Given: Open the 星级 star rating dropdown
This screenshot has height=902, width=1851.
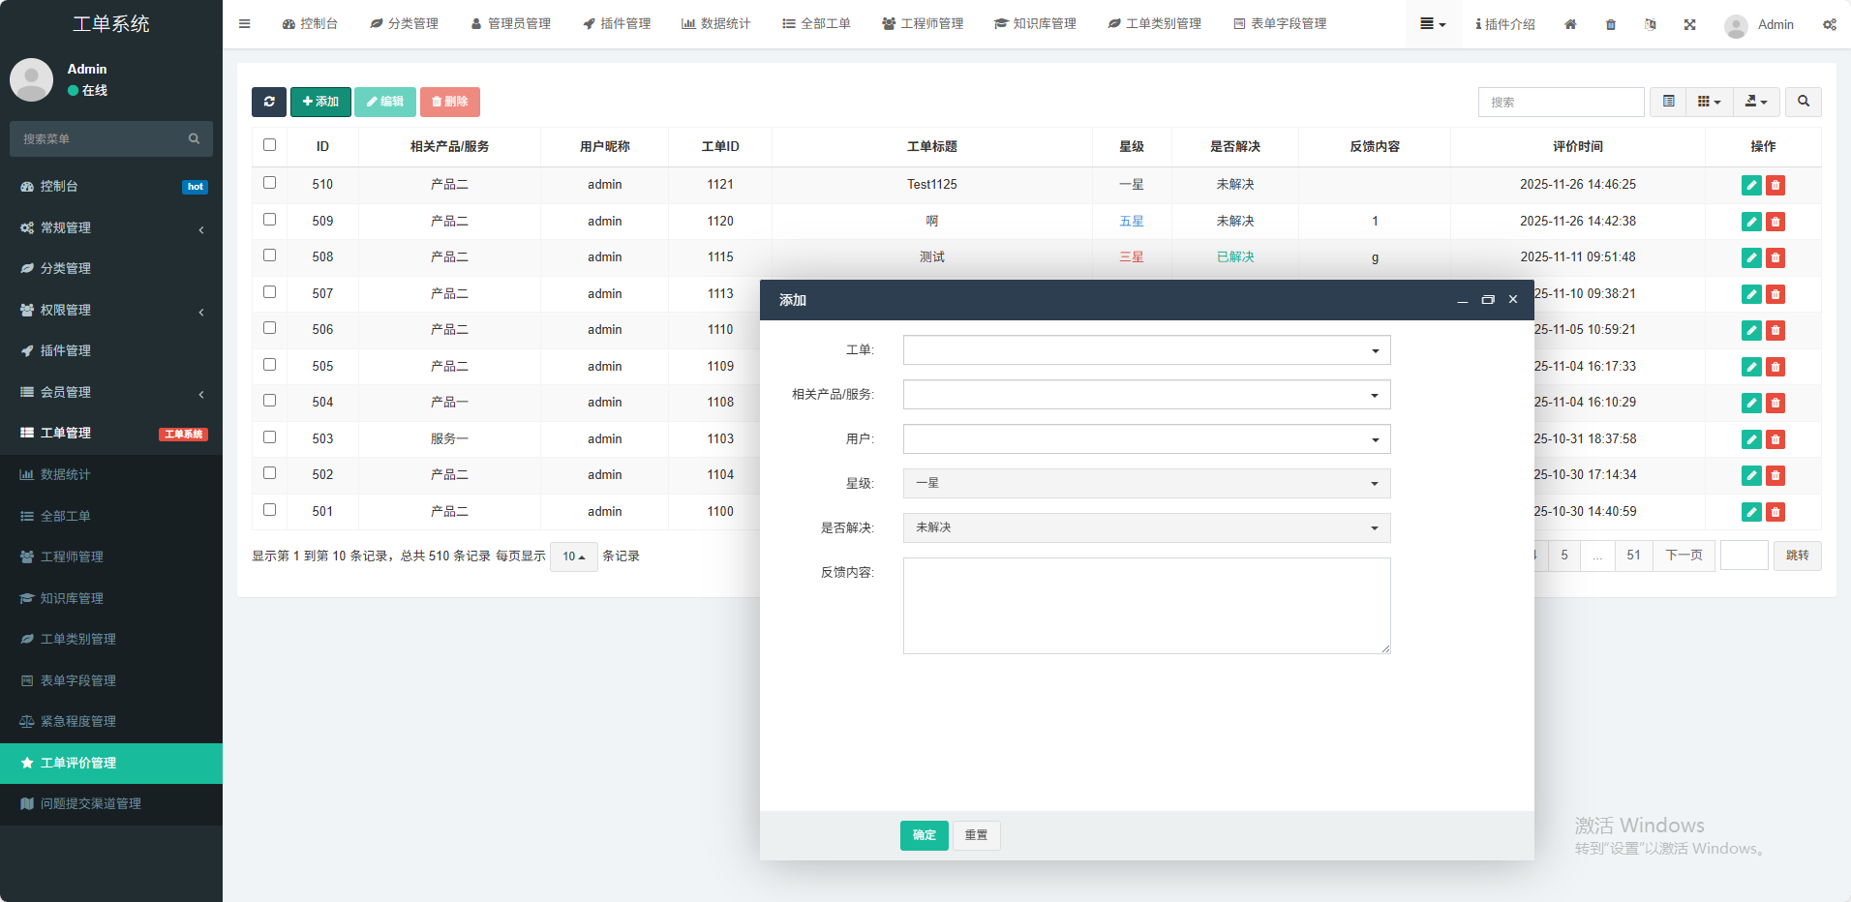Looking at the screenshot, I should point(1146,483).
